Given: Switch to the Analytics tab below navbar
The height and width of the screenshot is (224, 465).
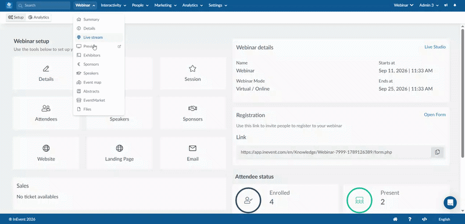Looking at the screenshot, I should tap(38, 17).
